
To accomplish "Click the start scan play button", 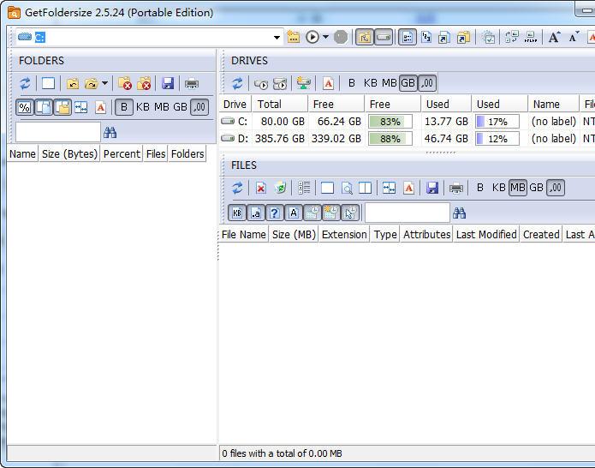I will coord(312,37).
